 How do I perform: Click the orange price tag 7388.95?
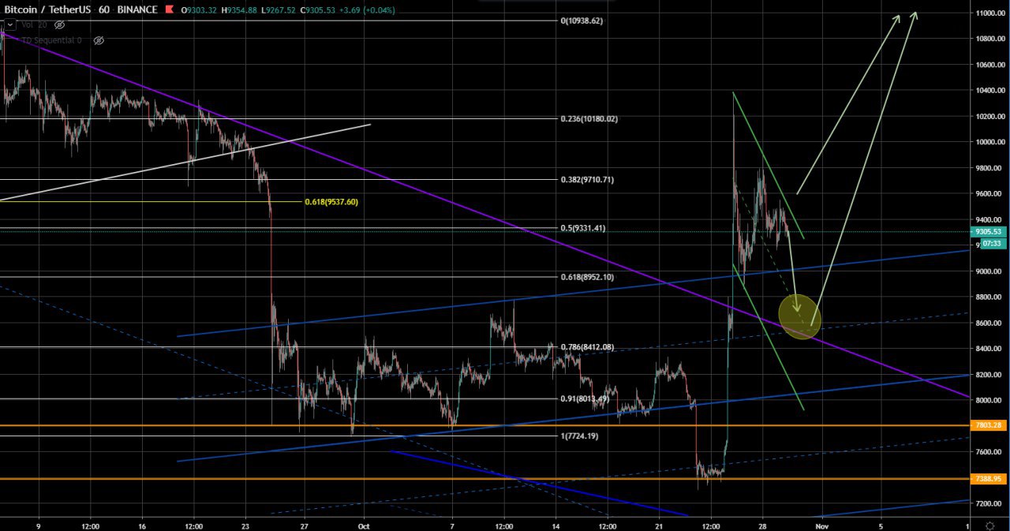coord(990,479)
